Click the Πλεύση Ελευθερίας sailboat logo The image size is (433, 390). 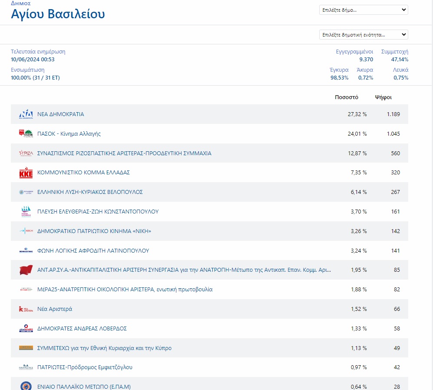[x=26, y=211]
